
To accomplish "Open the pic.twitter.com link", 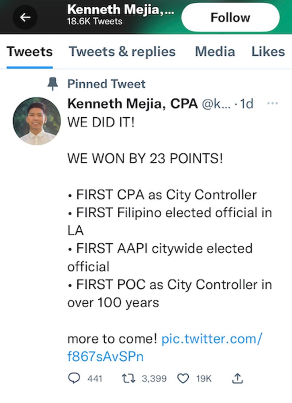I will (x=164, y=347).
